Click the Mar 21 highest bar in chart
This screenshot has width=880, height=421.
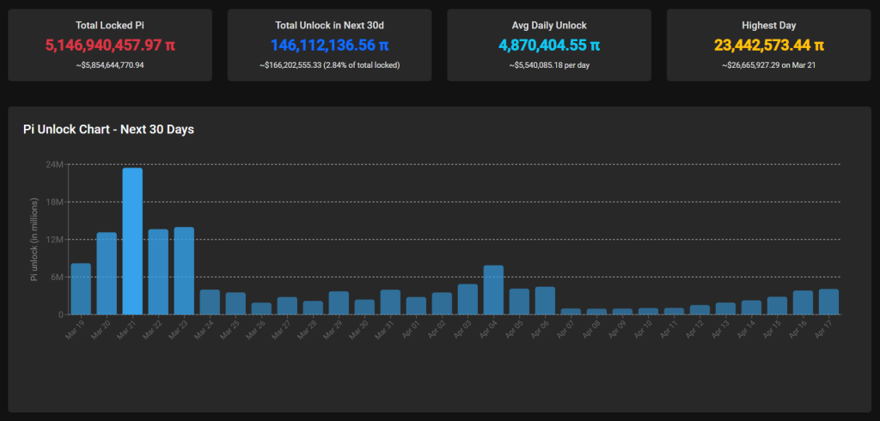(132, 241)
